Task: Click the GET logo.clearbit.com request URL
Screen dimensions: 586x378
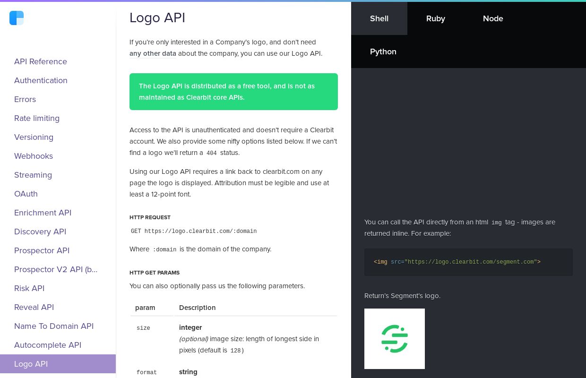Action: click(194, 231)
